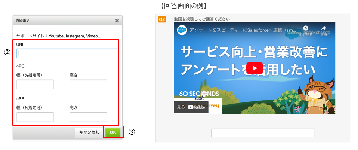Click the video title アンケートをスピーディーにSalesforceへ連携
The width and height of the screenshot is (358, 150).
pos(243,30)
